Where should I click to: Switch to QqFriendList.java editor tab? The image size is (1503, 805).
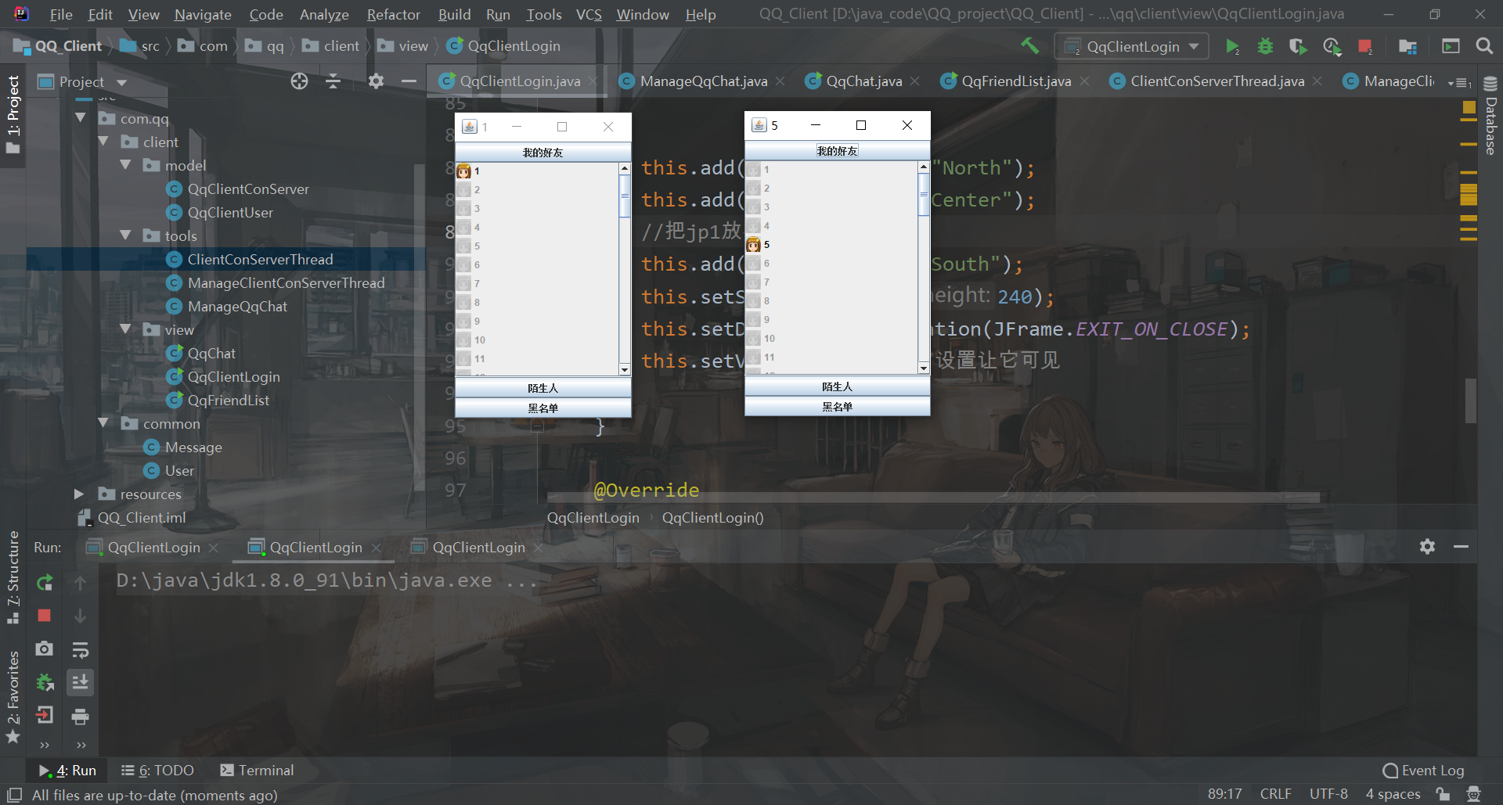click(x=1015, y=81)
